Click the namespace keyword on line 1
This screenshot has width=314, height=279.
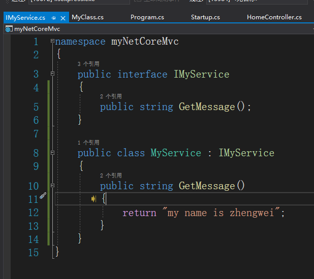(x=80, y=42)
